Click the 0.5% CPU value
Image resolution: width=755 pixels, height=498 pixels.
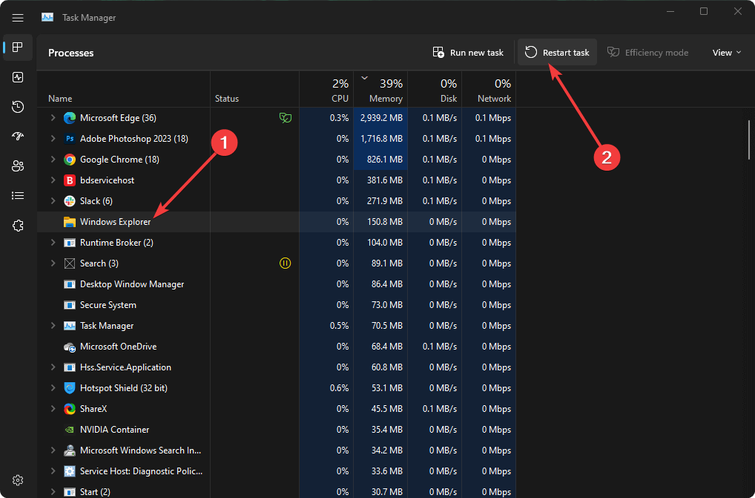click(x=340, y=326)
